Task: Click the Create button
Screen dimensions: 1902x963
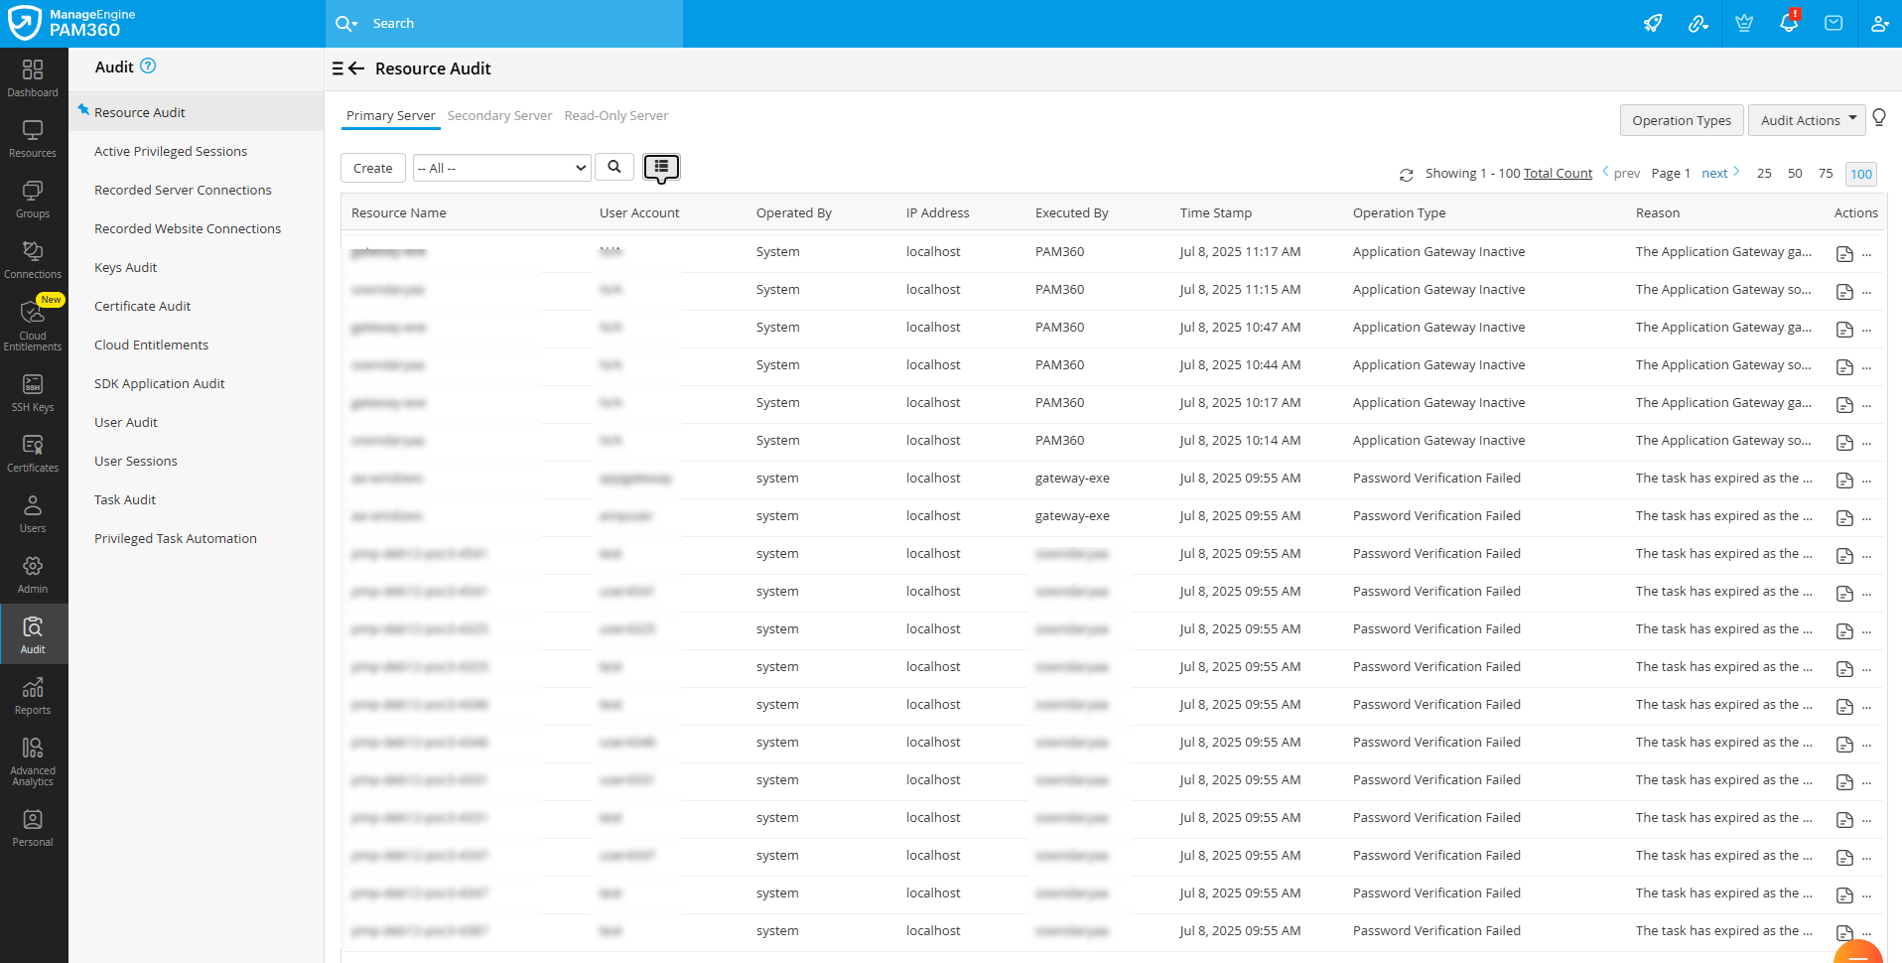Action: [x=373, y=168]
